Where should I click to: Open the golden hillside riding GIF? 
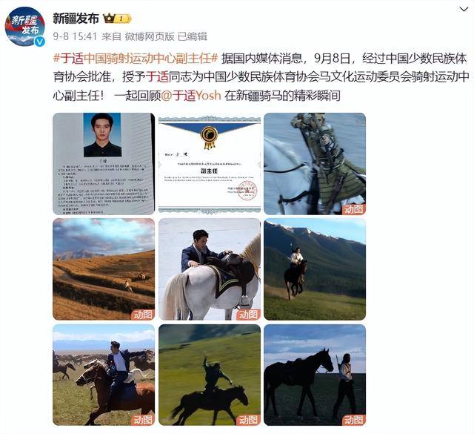pyautogui.click(x=104, y=269)
